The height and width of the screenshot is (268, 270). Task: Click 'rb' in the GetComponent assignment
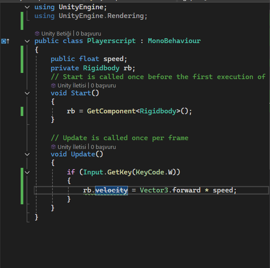[x=71, y=111]
